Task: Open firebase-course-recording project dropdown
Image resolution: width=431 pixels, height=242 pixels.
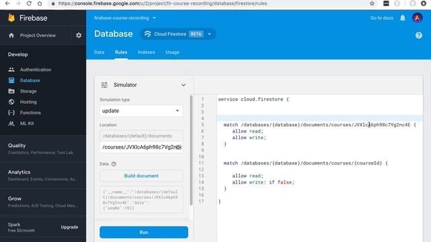Action: pyautogui.click(x=125, y=18)
